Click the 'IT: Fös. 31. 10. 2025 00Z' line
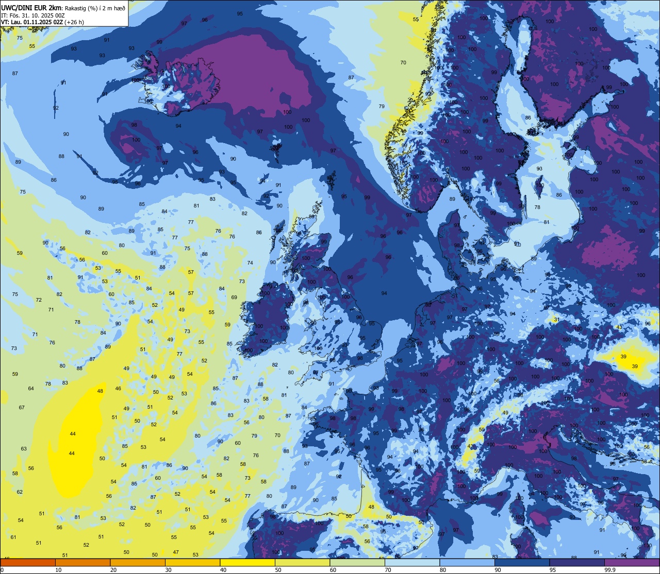 (33, 15)
